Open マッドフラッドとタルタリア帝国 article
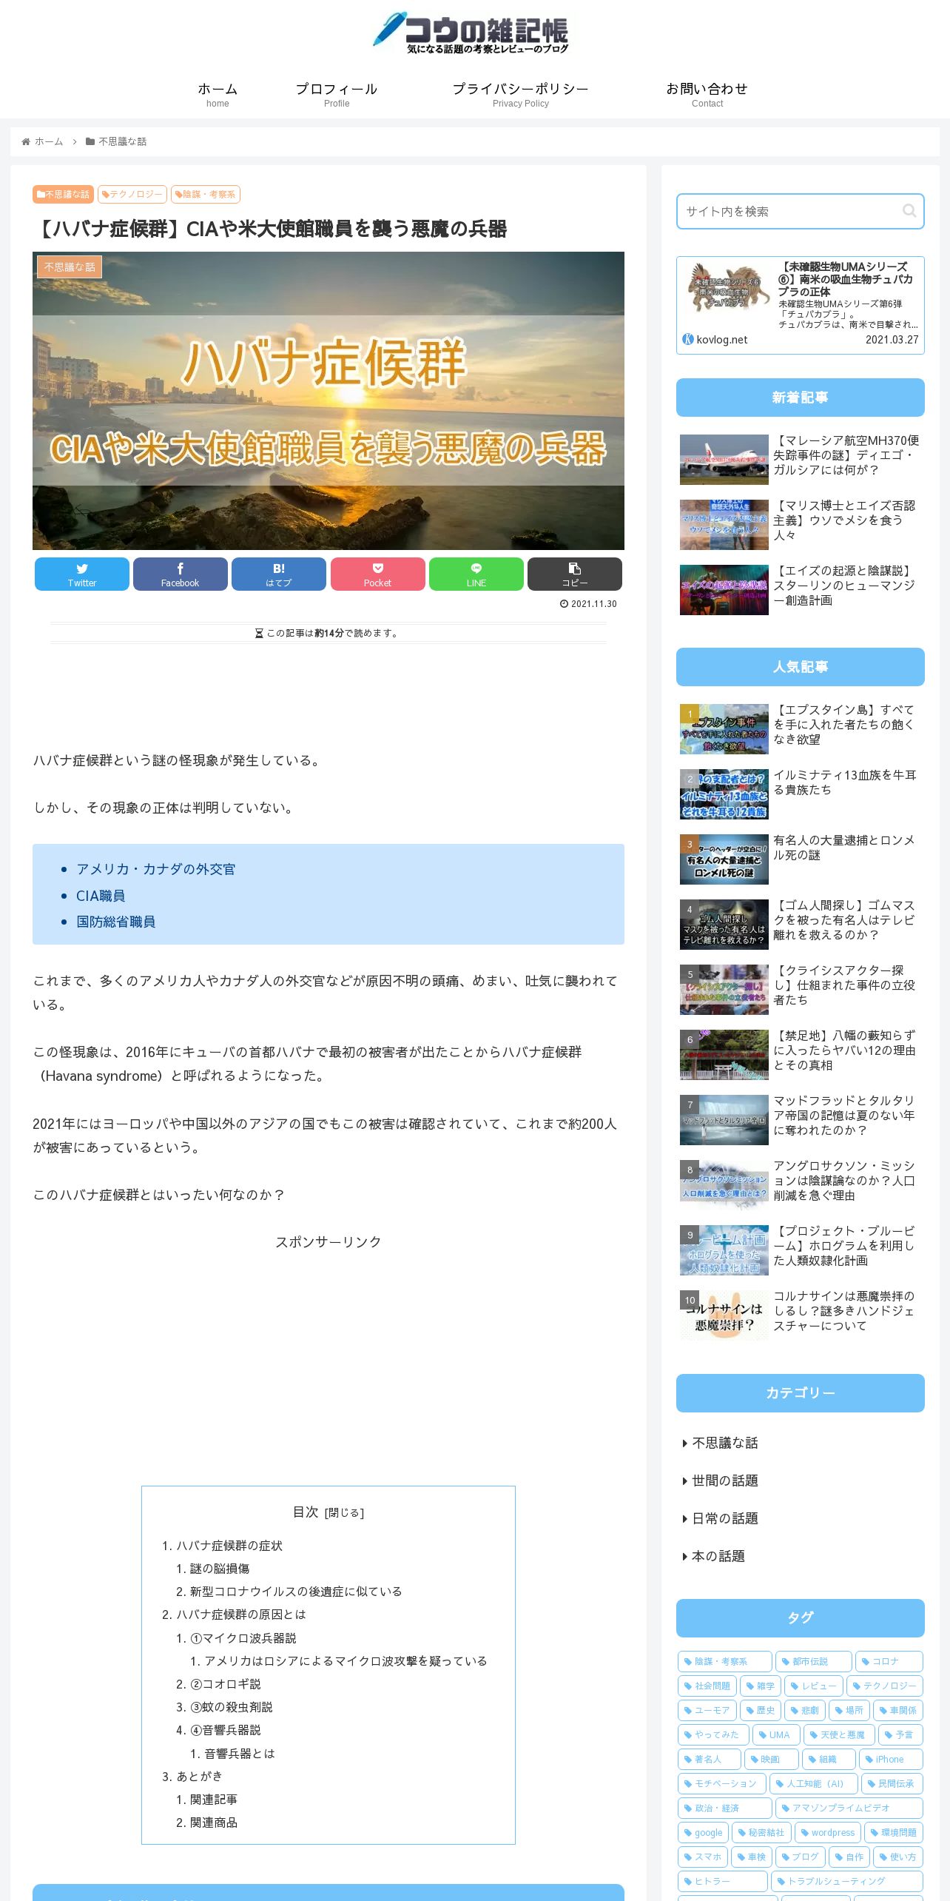Viewport: 950px width, 1901px height. pos(801,1120)
